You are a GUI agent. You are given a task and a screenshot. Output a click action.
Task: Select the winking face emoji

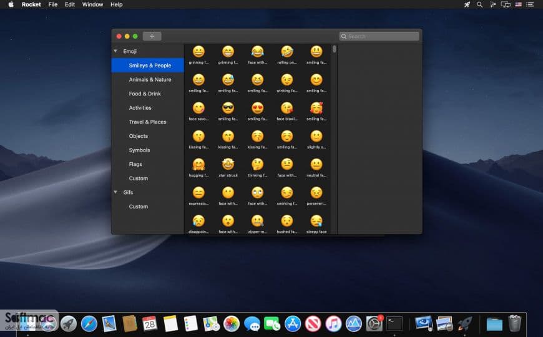point(286,80)
